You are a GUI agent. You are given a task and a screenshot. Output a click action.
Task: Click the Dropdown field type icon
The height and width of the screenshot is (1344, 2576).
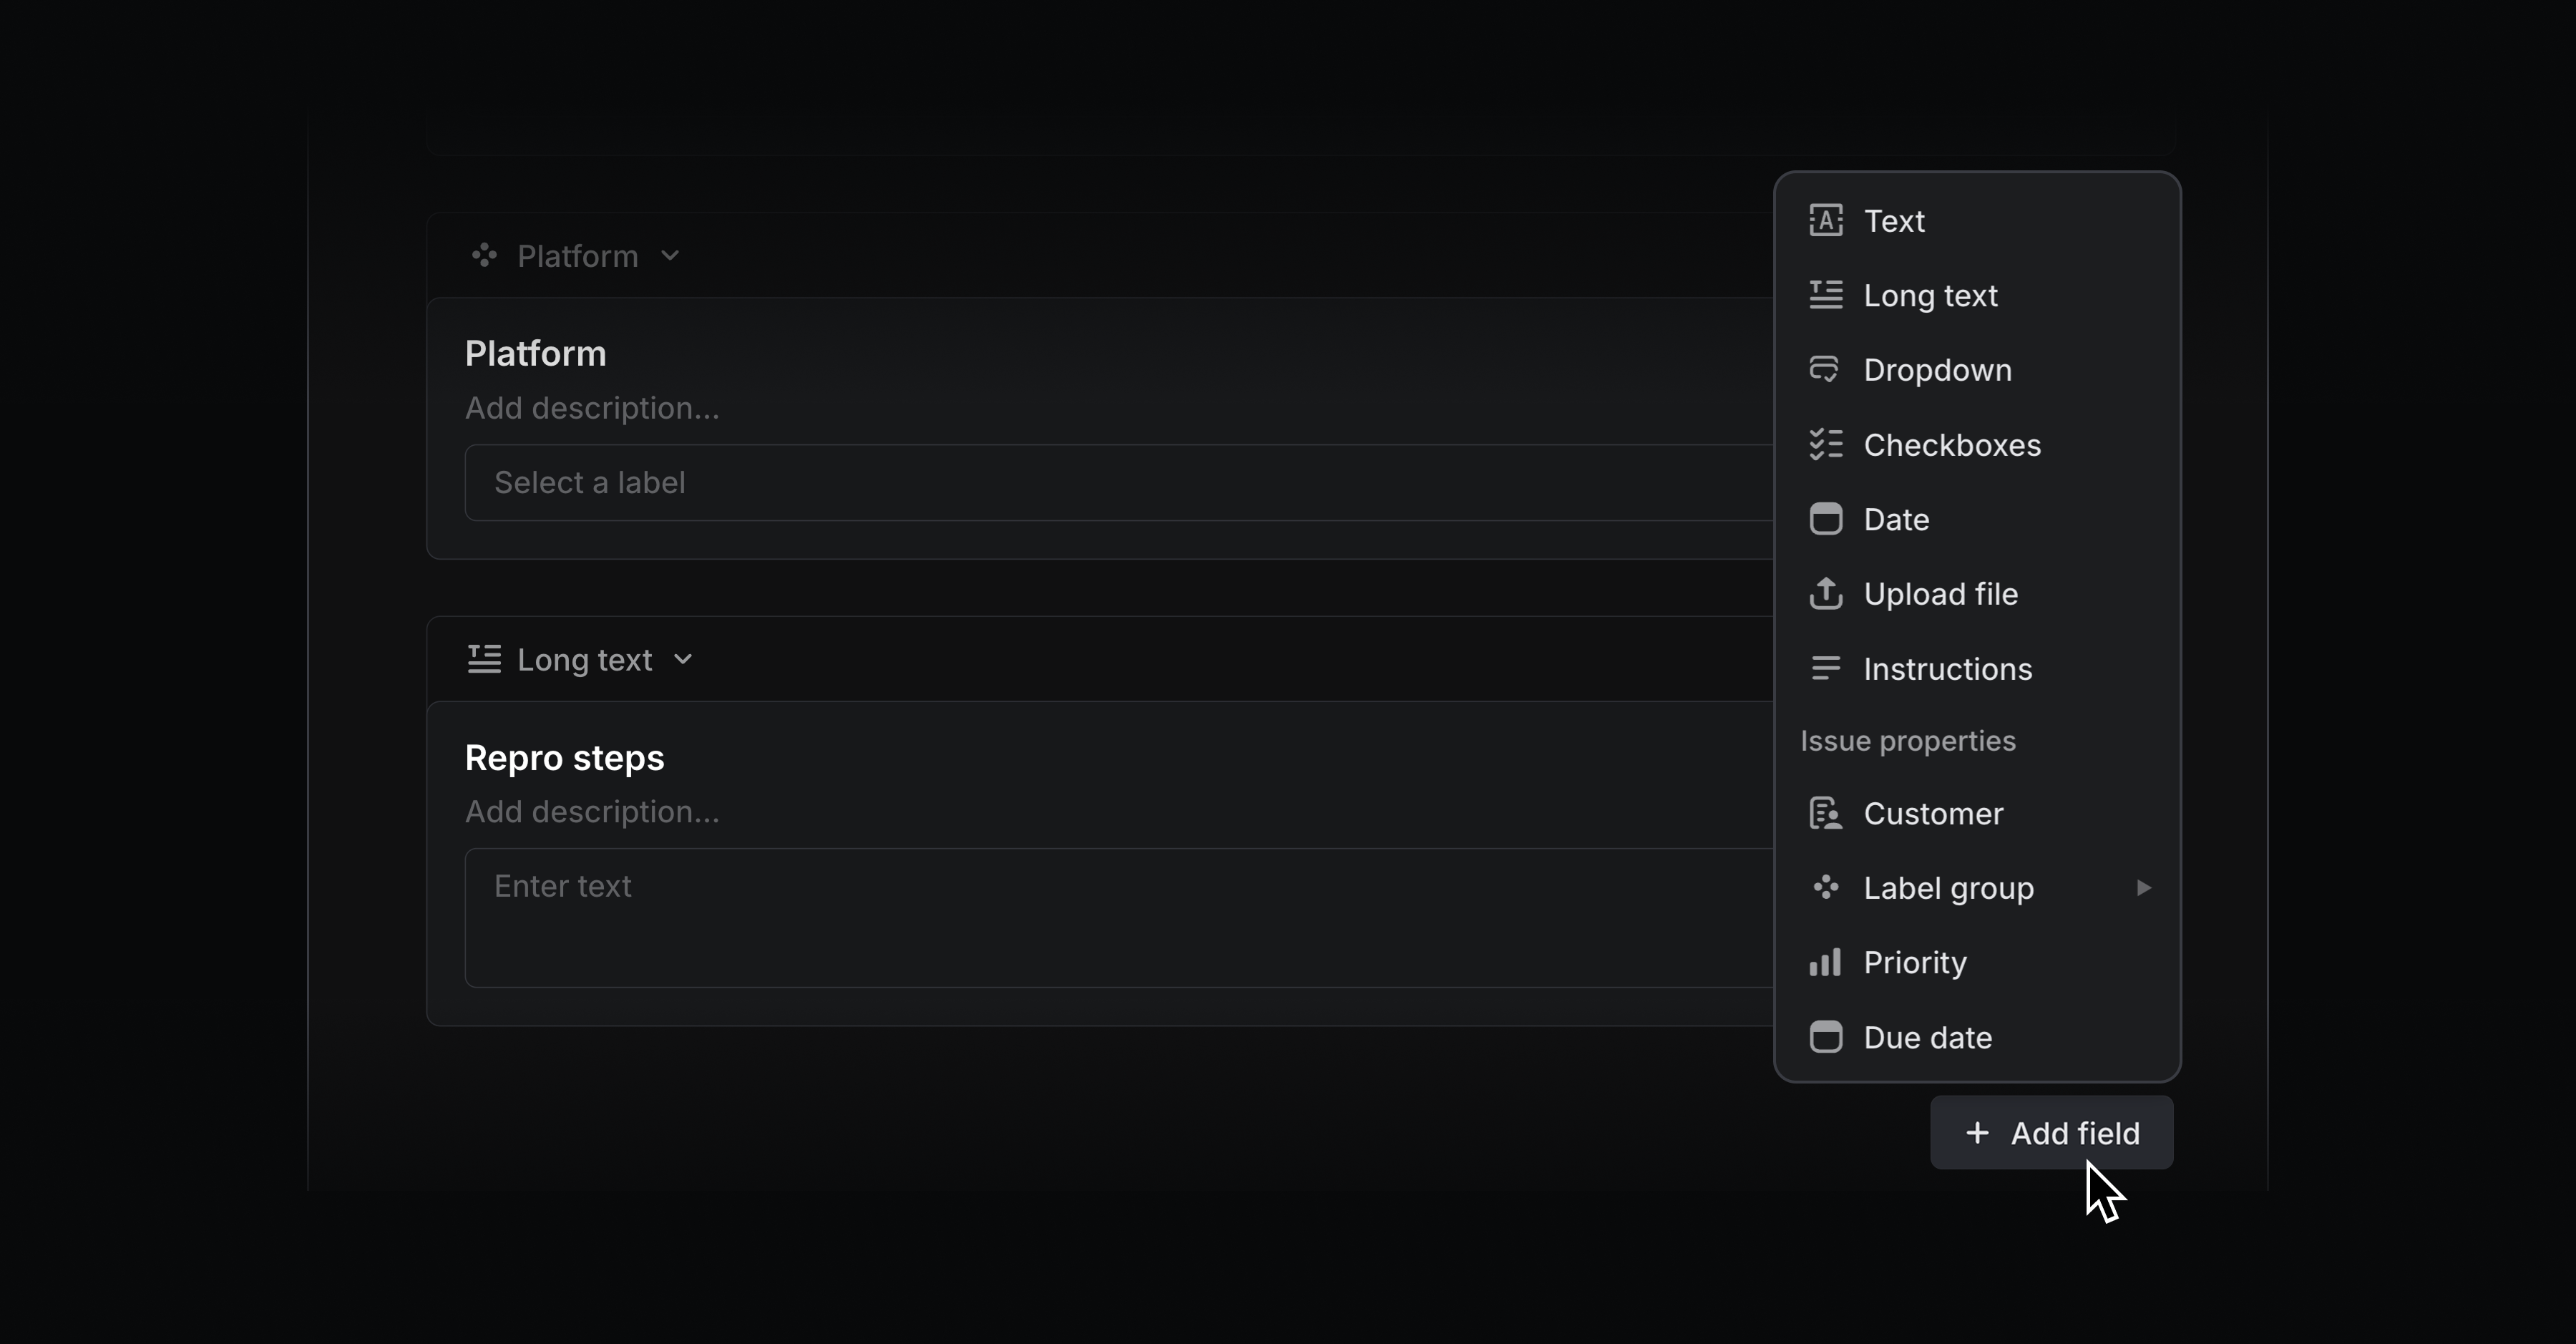pyautogui.click(x=1827, y=369)
